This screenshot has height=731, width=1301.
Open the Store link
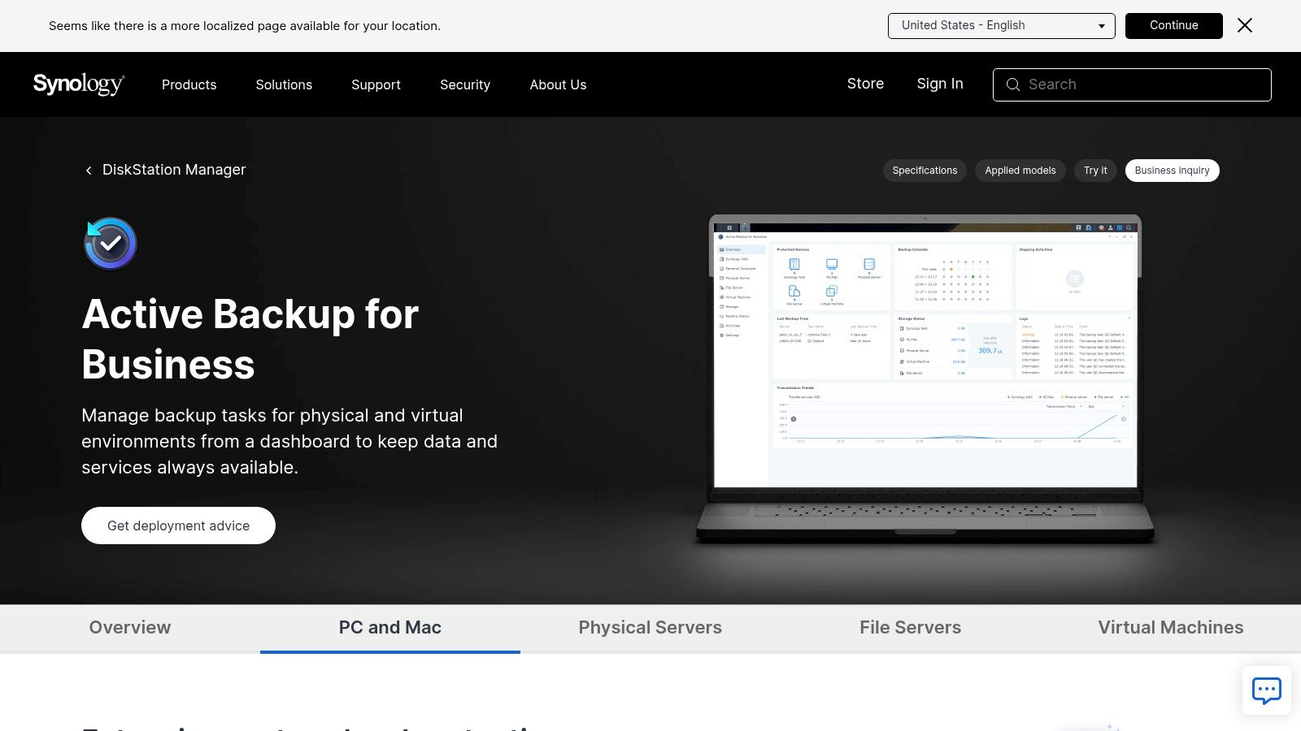tap(865, 84)
